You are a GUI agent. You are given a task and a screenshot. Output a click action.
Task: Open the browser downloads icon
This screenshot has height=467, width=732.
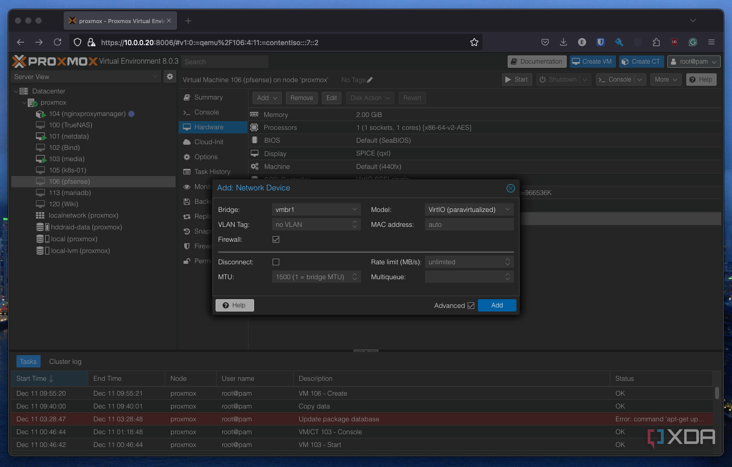coord(563,42)
